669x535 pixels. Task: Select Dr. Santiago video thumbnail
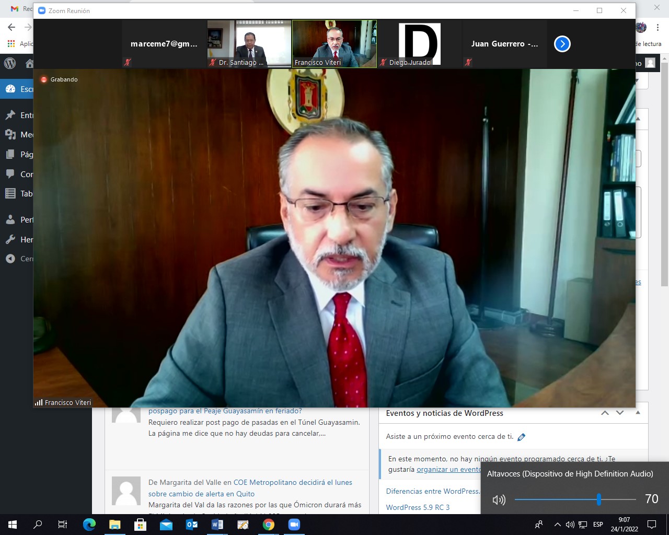tap(249, 44)
